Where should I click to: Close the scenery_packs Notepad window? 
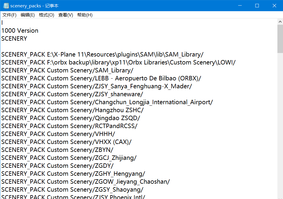(x=274, y=6)
